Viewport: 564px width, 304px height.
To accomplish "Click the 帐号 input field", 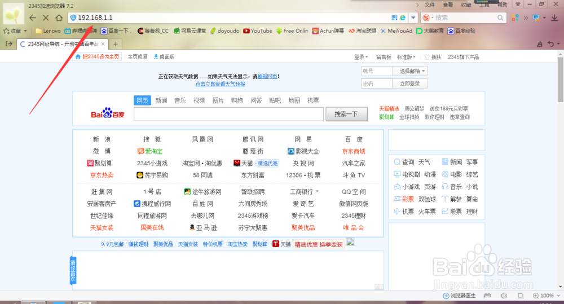I will click(x=377, y=71).
